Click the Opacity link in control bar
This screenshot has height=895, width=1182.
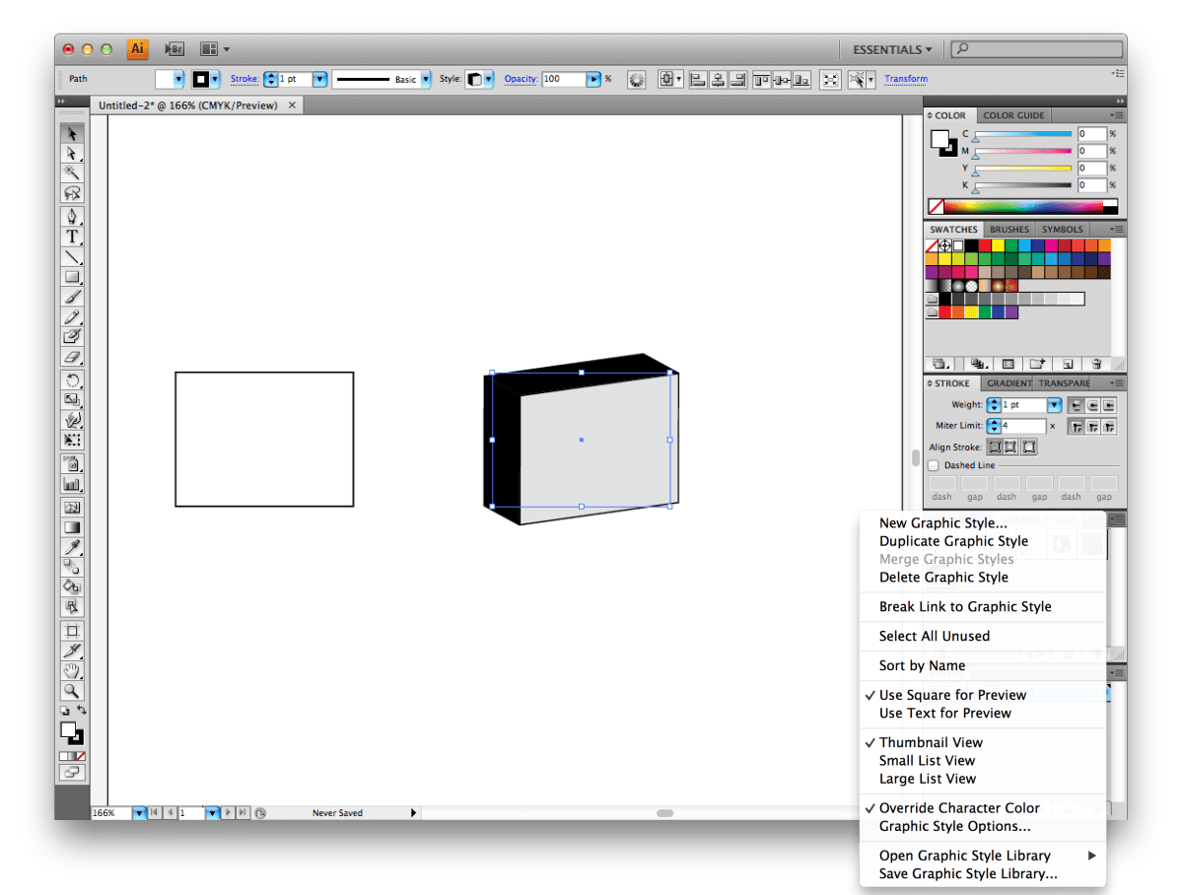click(521, 79)
